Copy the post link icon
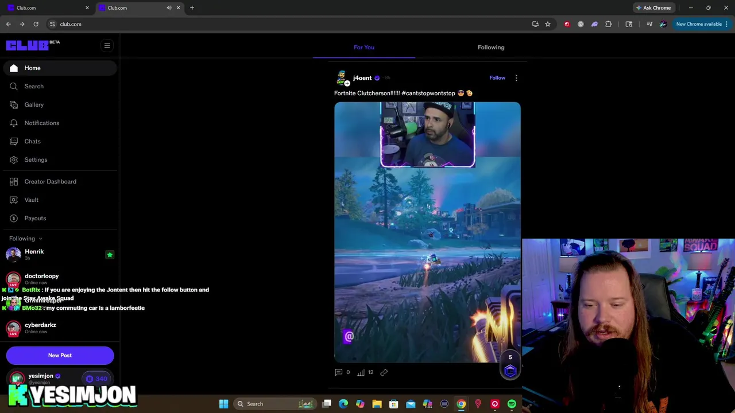The width and height of the screenshot is (735, 413). click(x=384, y=372)
